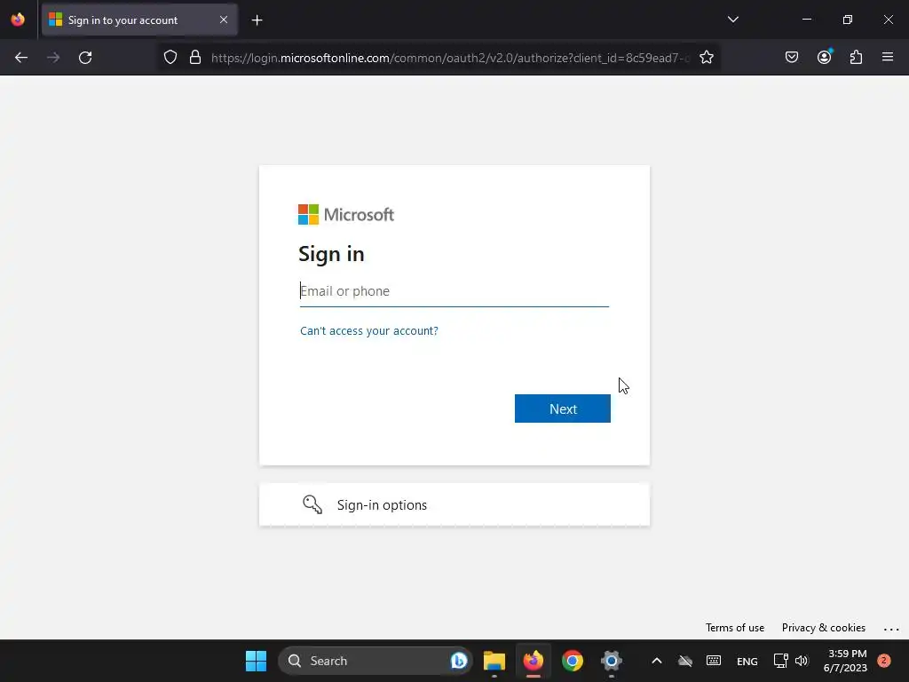This screenshot has height=682, width=909.
Task: Select the 'Sign in to your account' tab
Action: pos(139,20)
